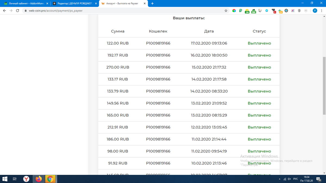Open the gray round M extension
Screen dimensions: 326x183
click(x=306, y=11)
